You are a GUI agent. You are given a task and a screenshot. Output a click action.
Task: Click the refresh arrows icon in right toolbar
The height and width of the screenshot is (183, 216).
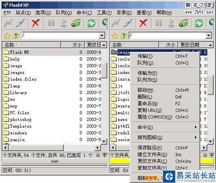tap(199, 23)
